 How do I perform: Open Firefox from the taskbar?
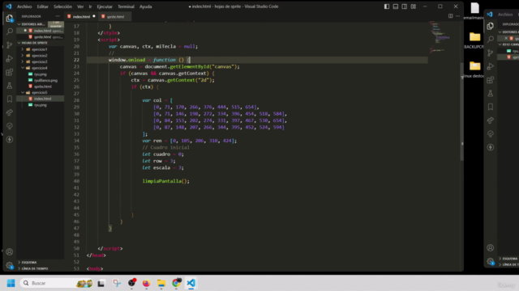pyautogui.click(x=146, y=283)
